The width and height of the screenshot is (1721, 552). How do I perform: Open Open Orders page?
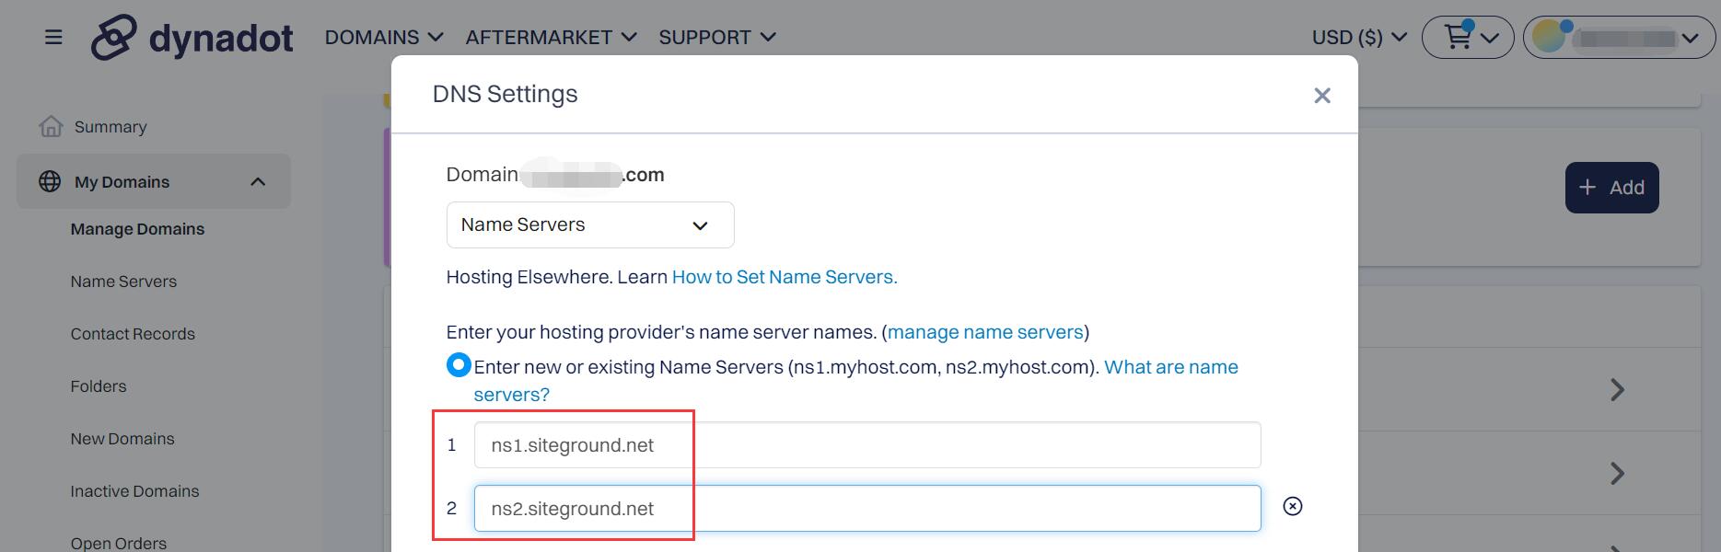tap(119, 543)
